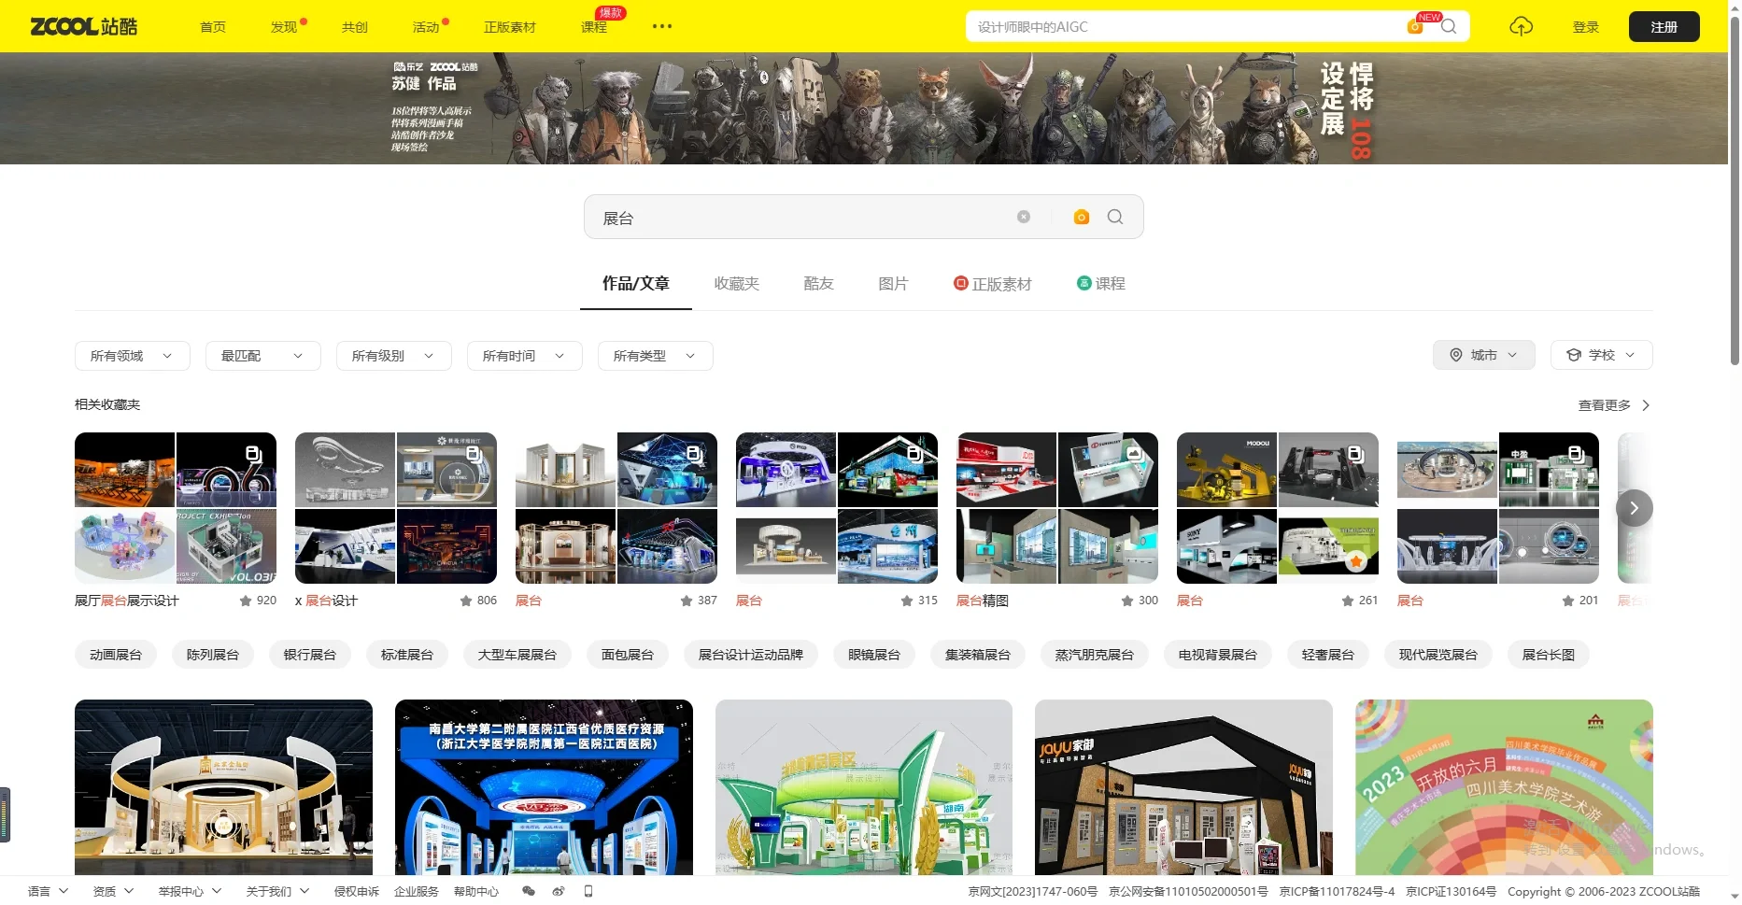Click the camera icon in the AIGC search box

[1413, 26]
